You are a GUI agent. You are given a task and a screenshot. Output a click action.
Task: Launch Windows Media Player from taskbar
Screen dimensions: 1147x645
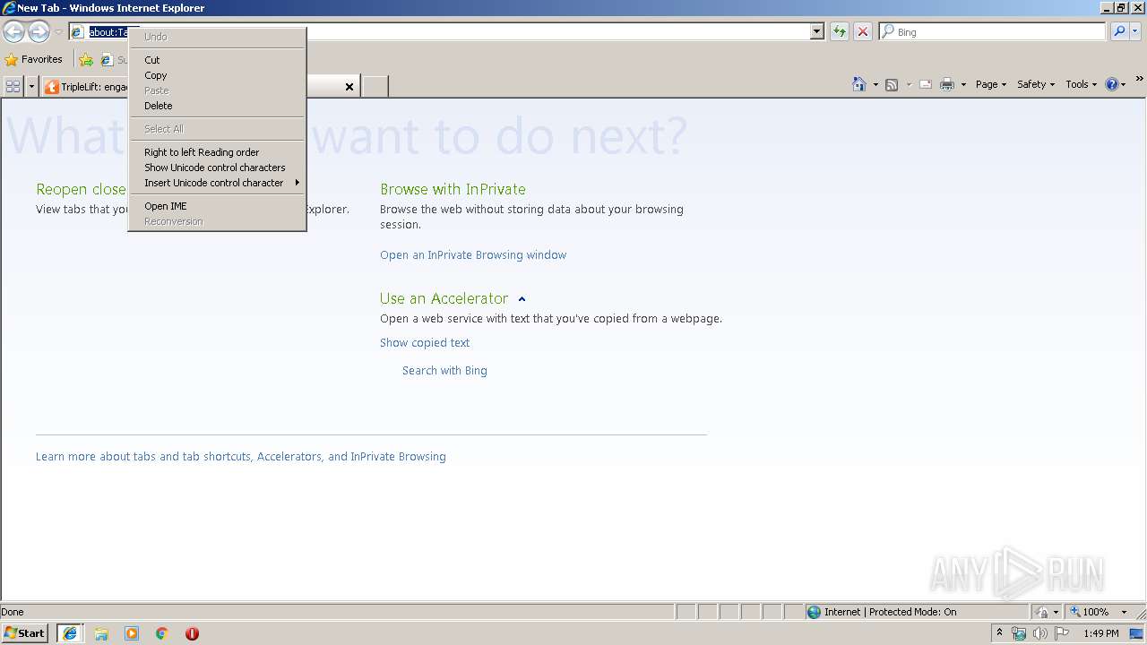[x=132, y=633]
